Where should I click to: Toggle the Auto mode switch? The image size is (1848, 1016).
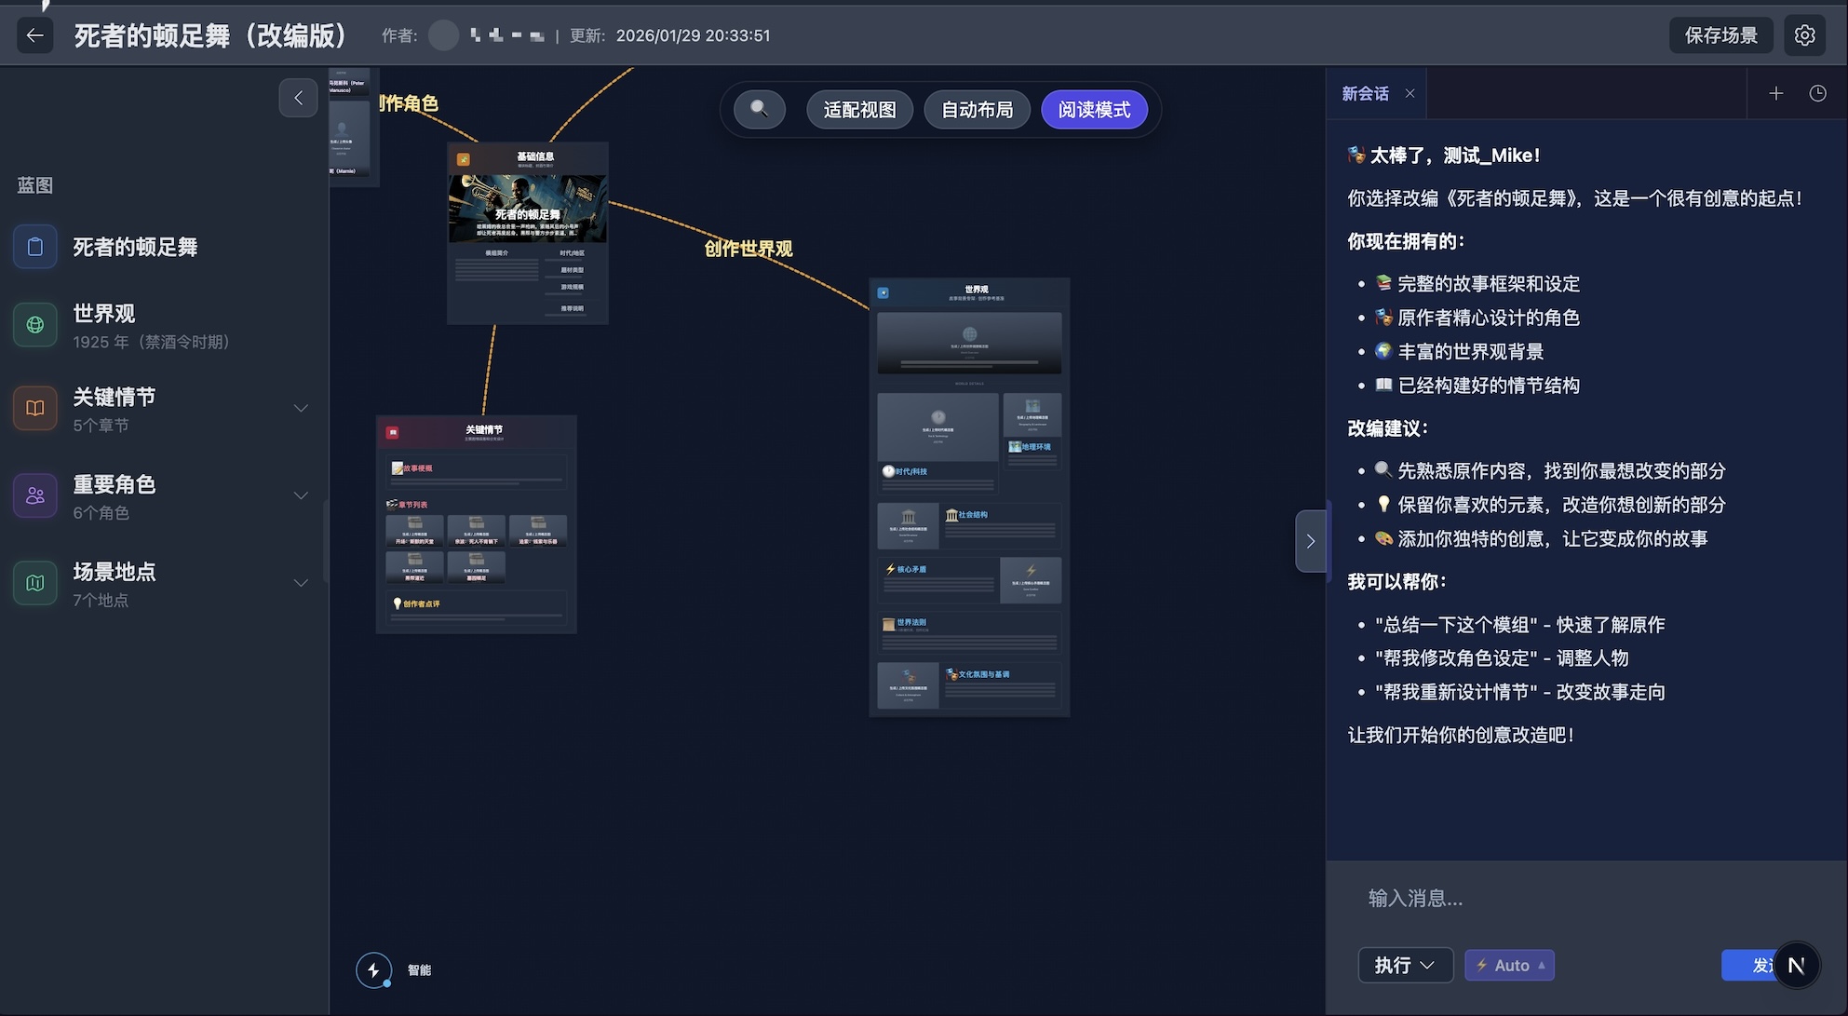point(1508,965)
